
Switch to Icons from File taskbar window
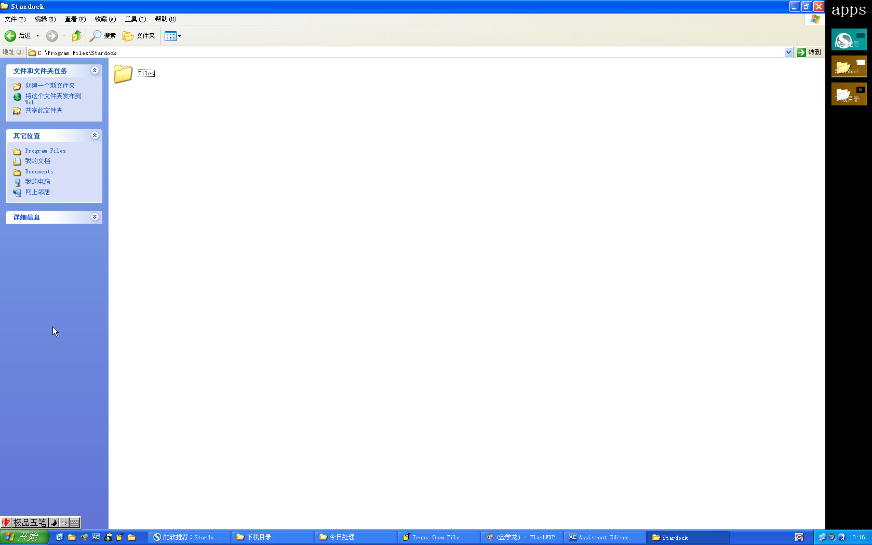pos(439,538)
